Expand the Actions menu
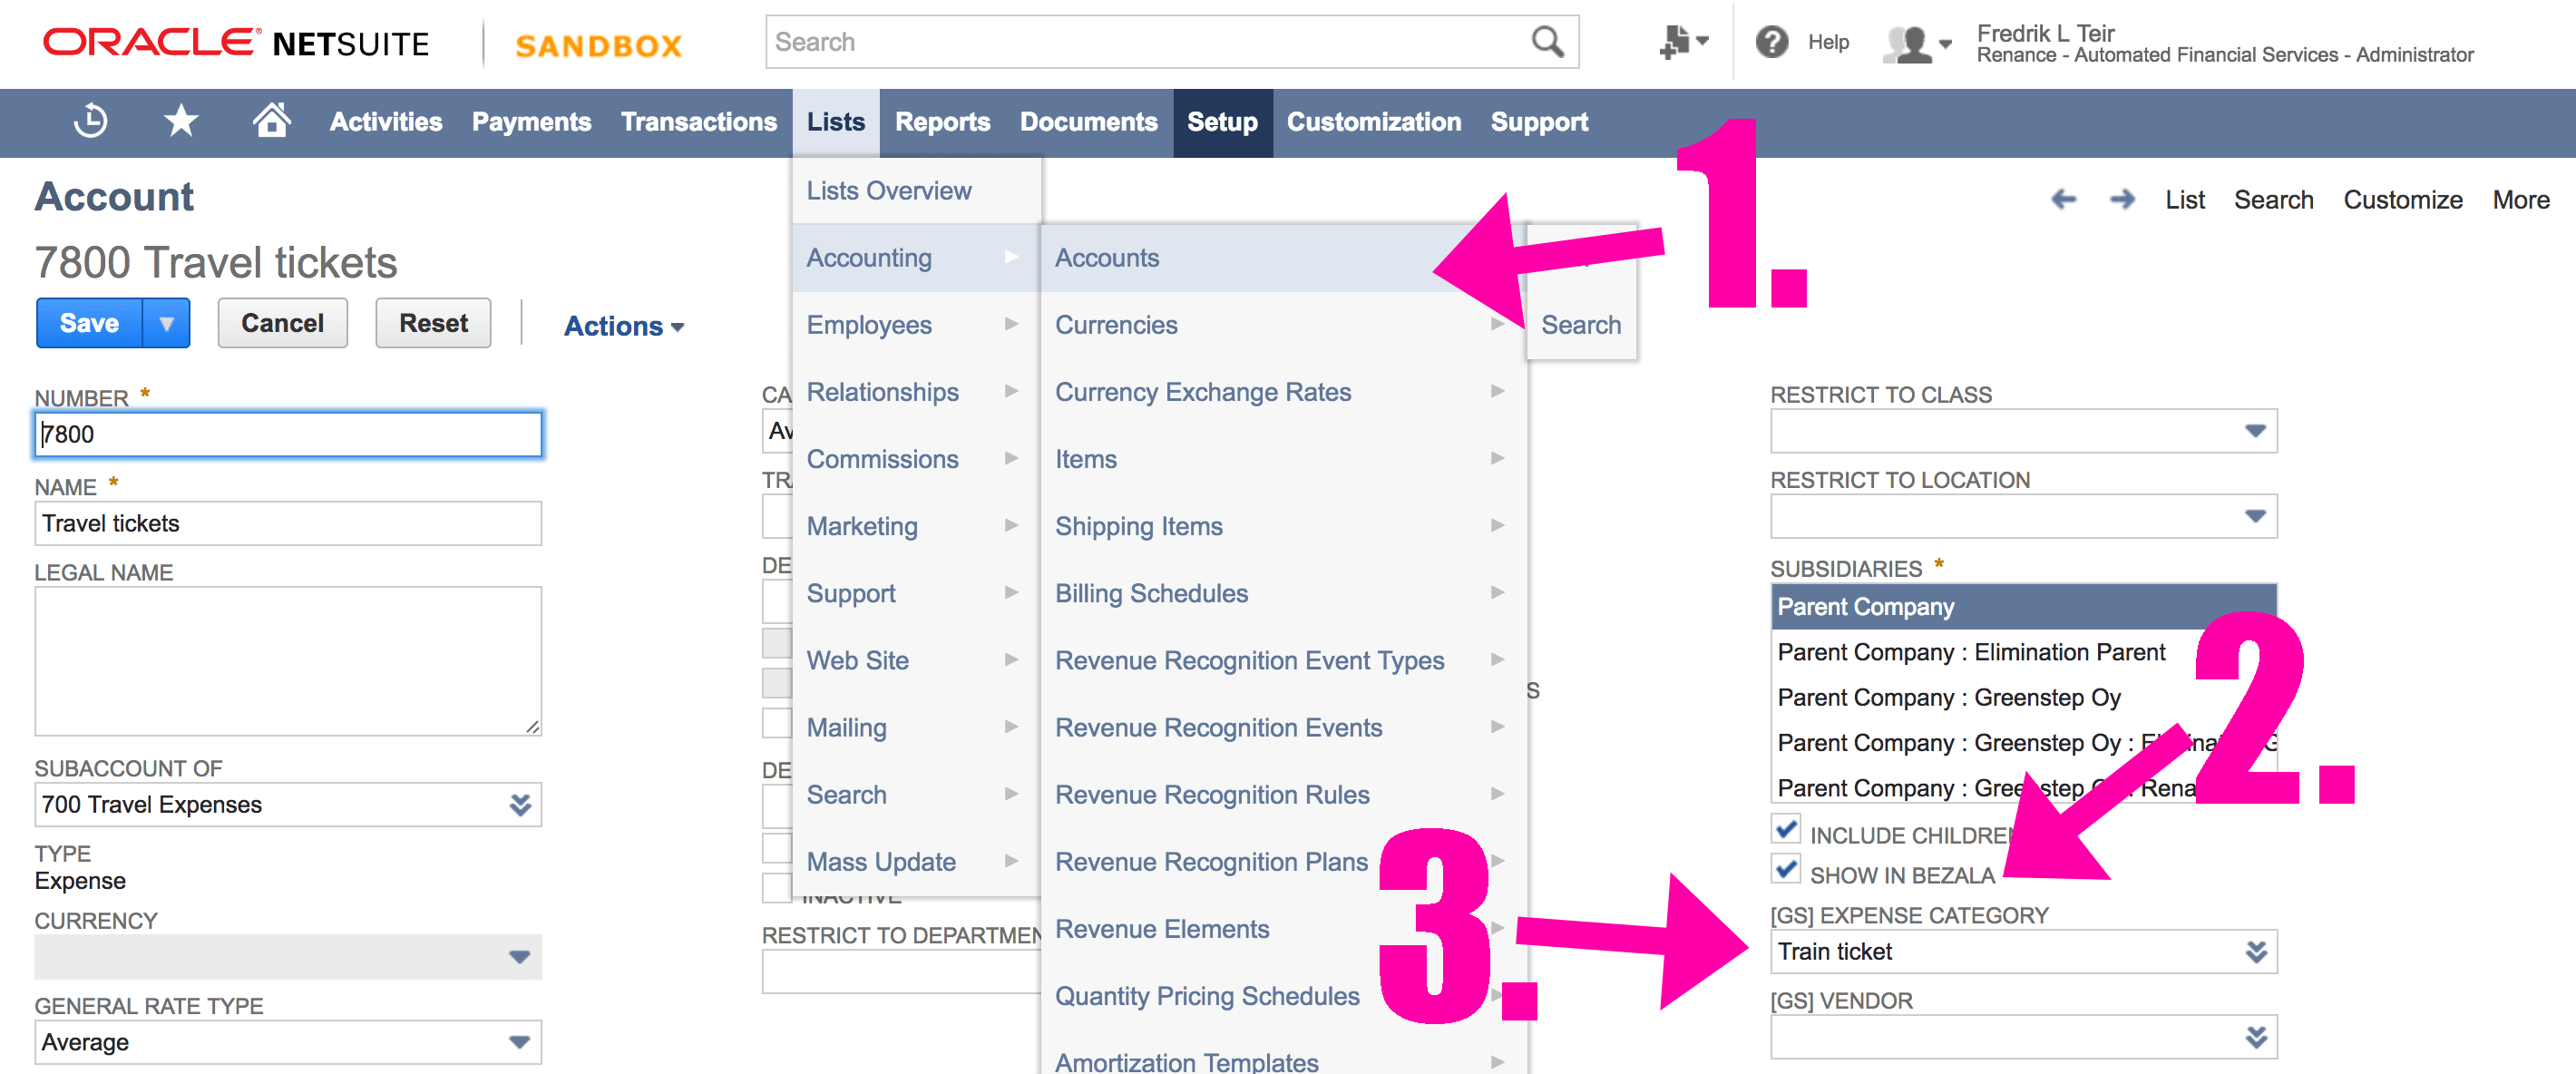Viewport: 2576px width, 1074px height. coord(624,326)
